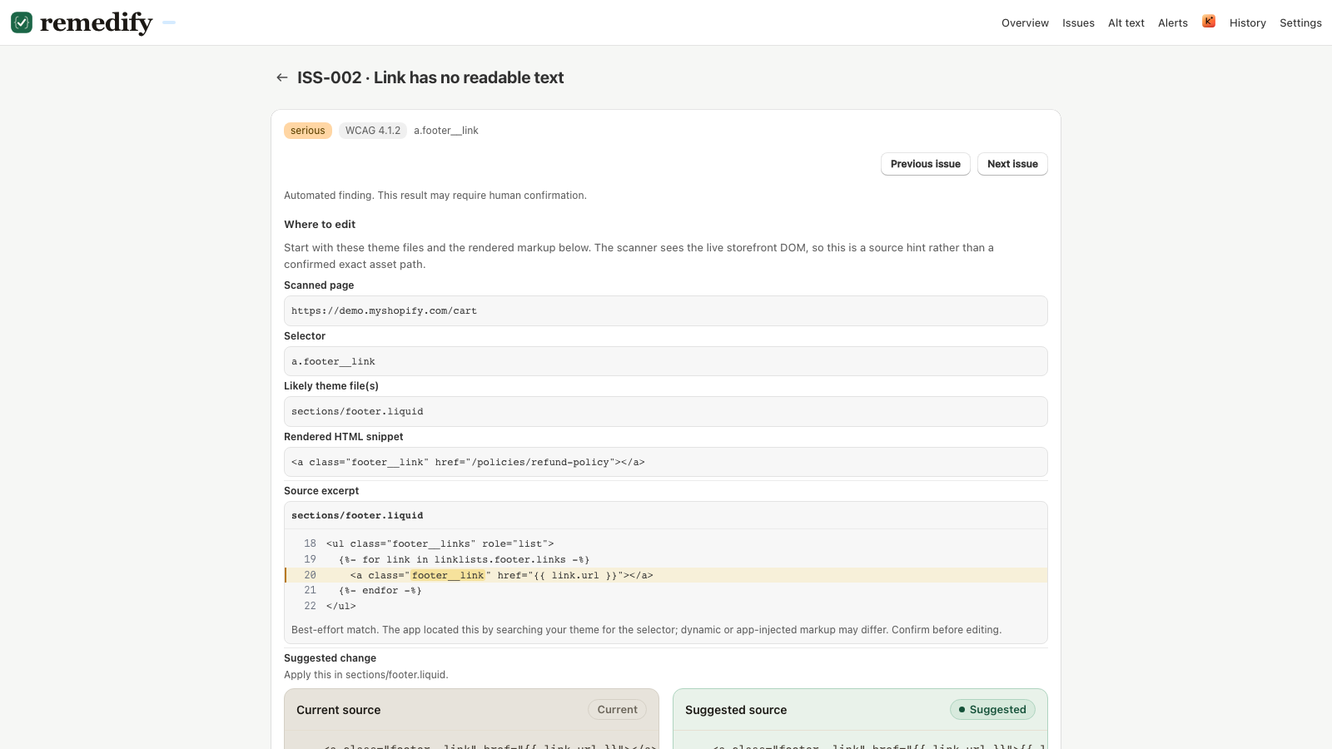Click 'Apply this in sections/footer.liquid.' text
Screen dimensions: 1332x749
366,675
